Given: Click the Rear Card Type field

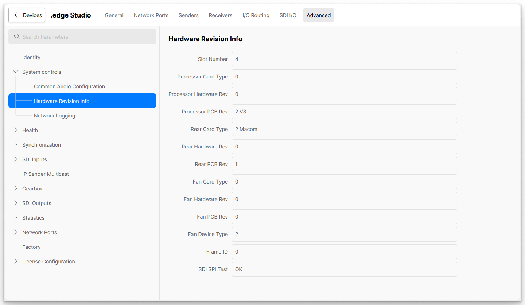Looking at the screenshot, I should point(344,129).
